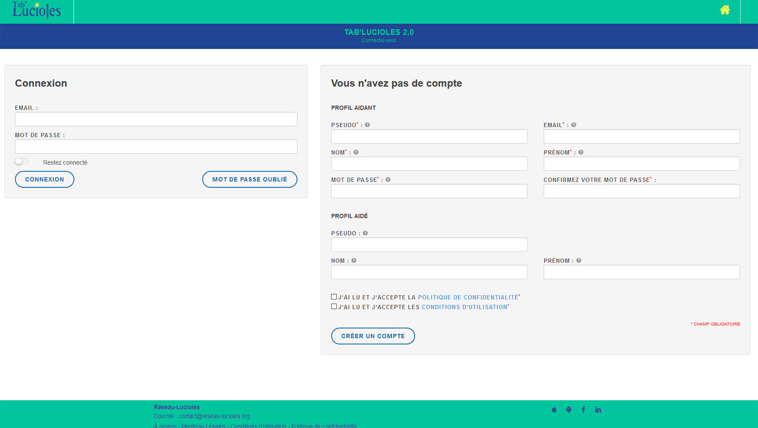Screen dimensions: 758x428
Task: Focus the Profil Aidant Prénom field
Action: pyautogui.click(x=642, y=164)
